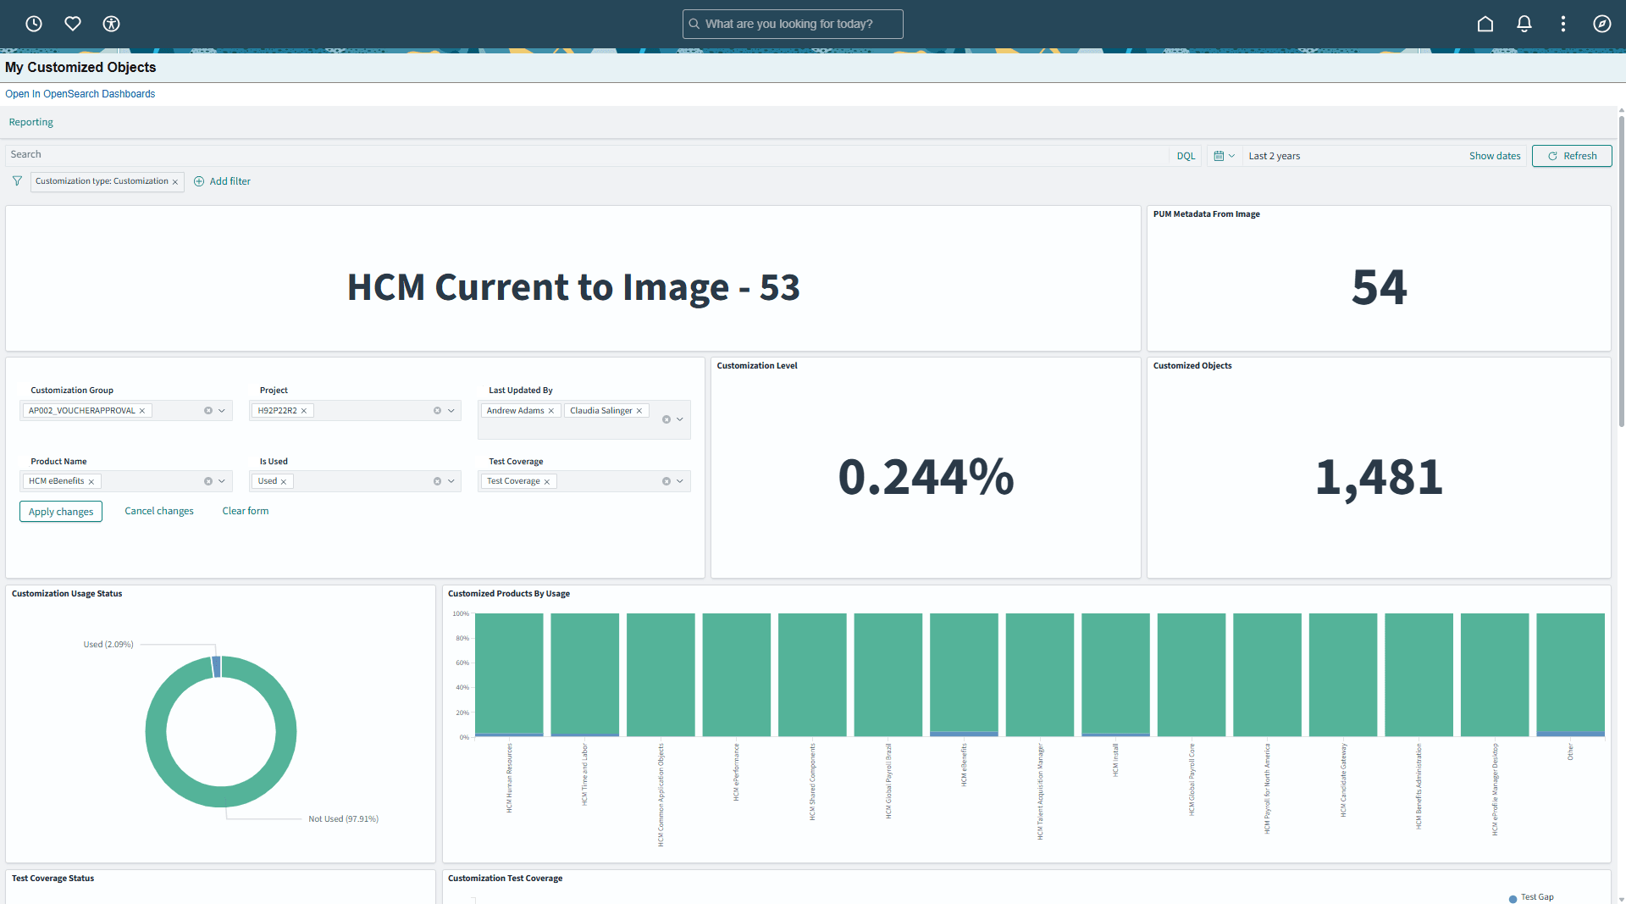1626x915 pixels.
Task: Click the Refresh button
Action: tap(1572, 156)
